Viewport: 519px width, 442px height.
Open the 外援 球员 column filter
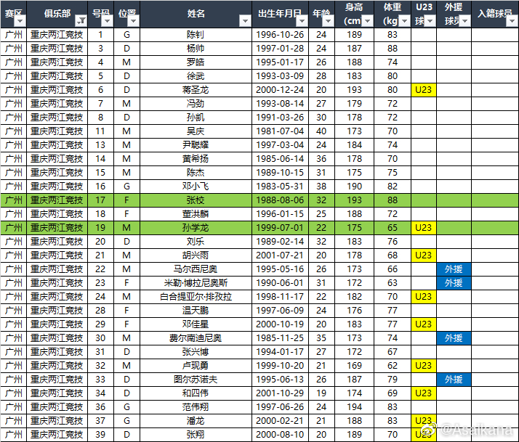point(464,21)
